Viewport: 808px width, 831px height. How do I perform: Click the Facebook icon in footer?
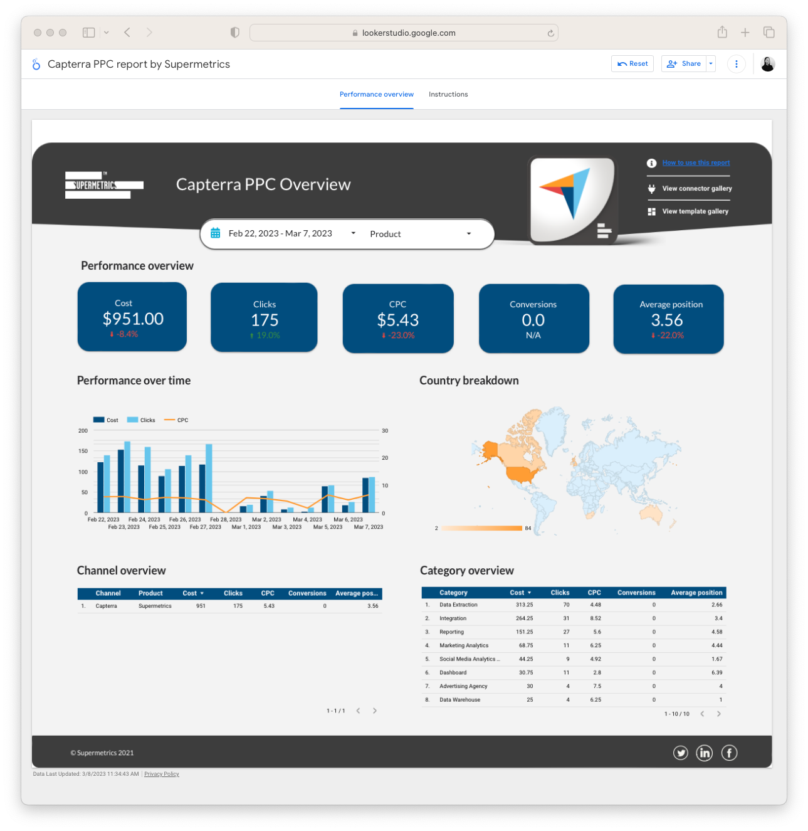[729, 753]
